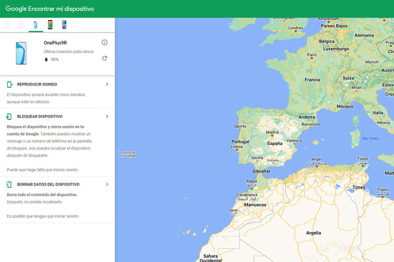Click Alemania on the map

(364, 35)
